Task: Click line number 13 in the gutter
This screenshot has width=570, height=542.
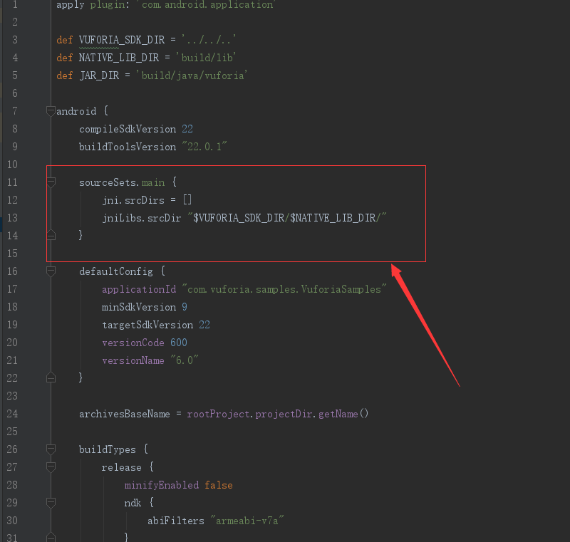Action: 12,218
